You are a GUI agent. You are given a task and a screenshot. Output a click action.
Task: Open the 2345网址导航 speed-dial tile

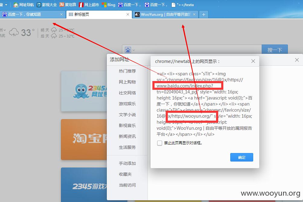point(84,91)
